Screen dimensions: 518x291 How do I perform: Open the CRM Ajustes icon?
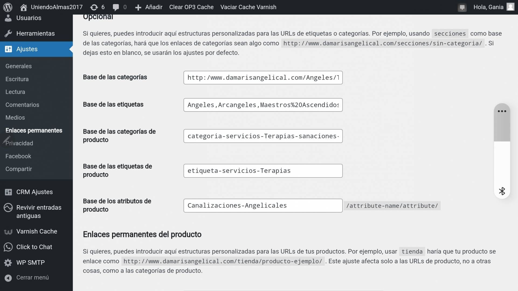coord(8,192)
